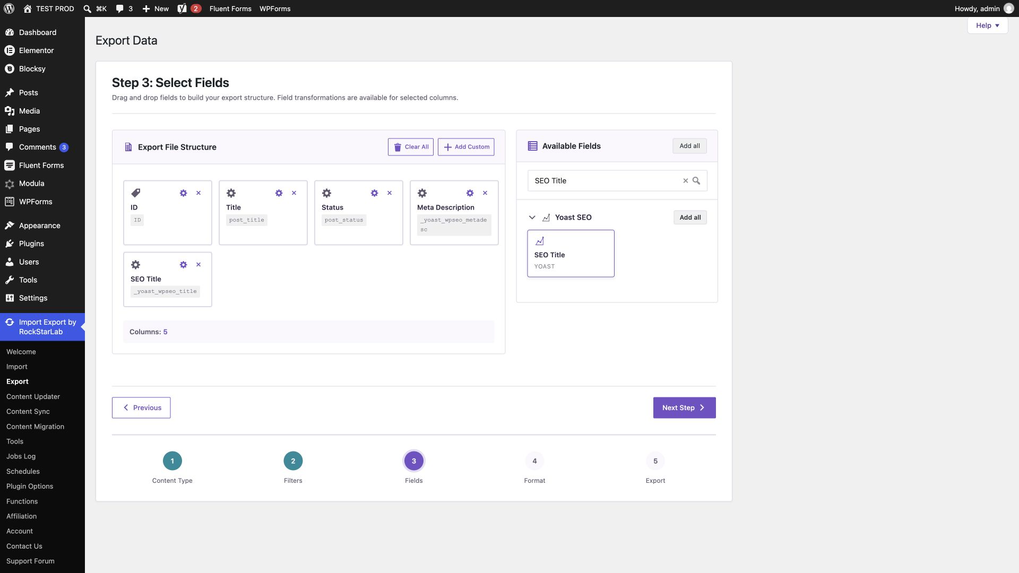Click the search magnifier in Available Fields
The width and height of the screenshot is (1019, 573).
pos(696,181)
